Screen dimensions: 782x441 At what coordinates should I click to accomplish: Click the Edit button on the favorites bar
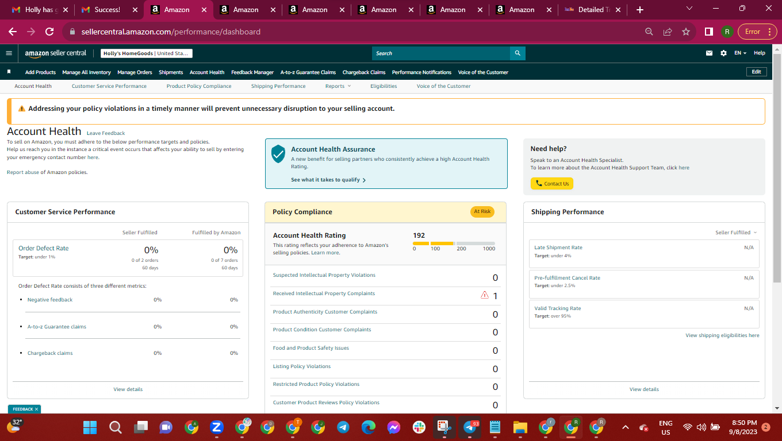coord(756,72)
